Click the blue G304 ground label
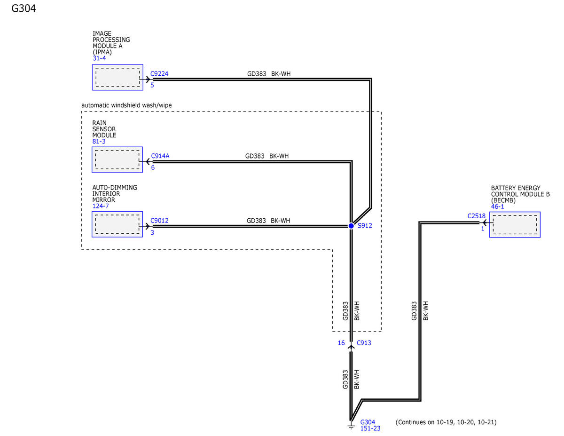This screenshot has width=564, height=436. 368,422
